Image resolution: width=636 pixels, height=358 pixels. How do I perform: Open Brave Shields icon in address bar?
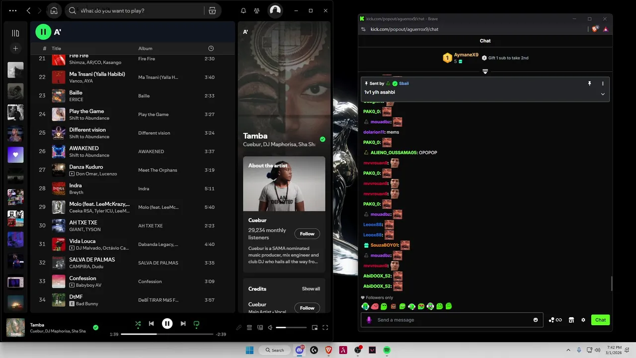coord(595,29)
